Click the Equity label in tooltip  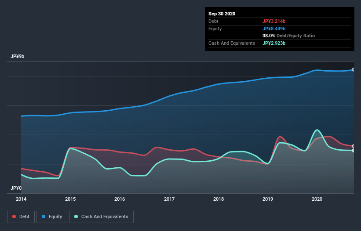pyautogui.click(x=215, y=29)
